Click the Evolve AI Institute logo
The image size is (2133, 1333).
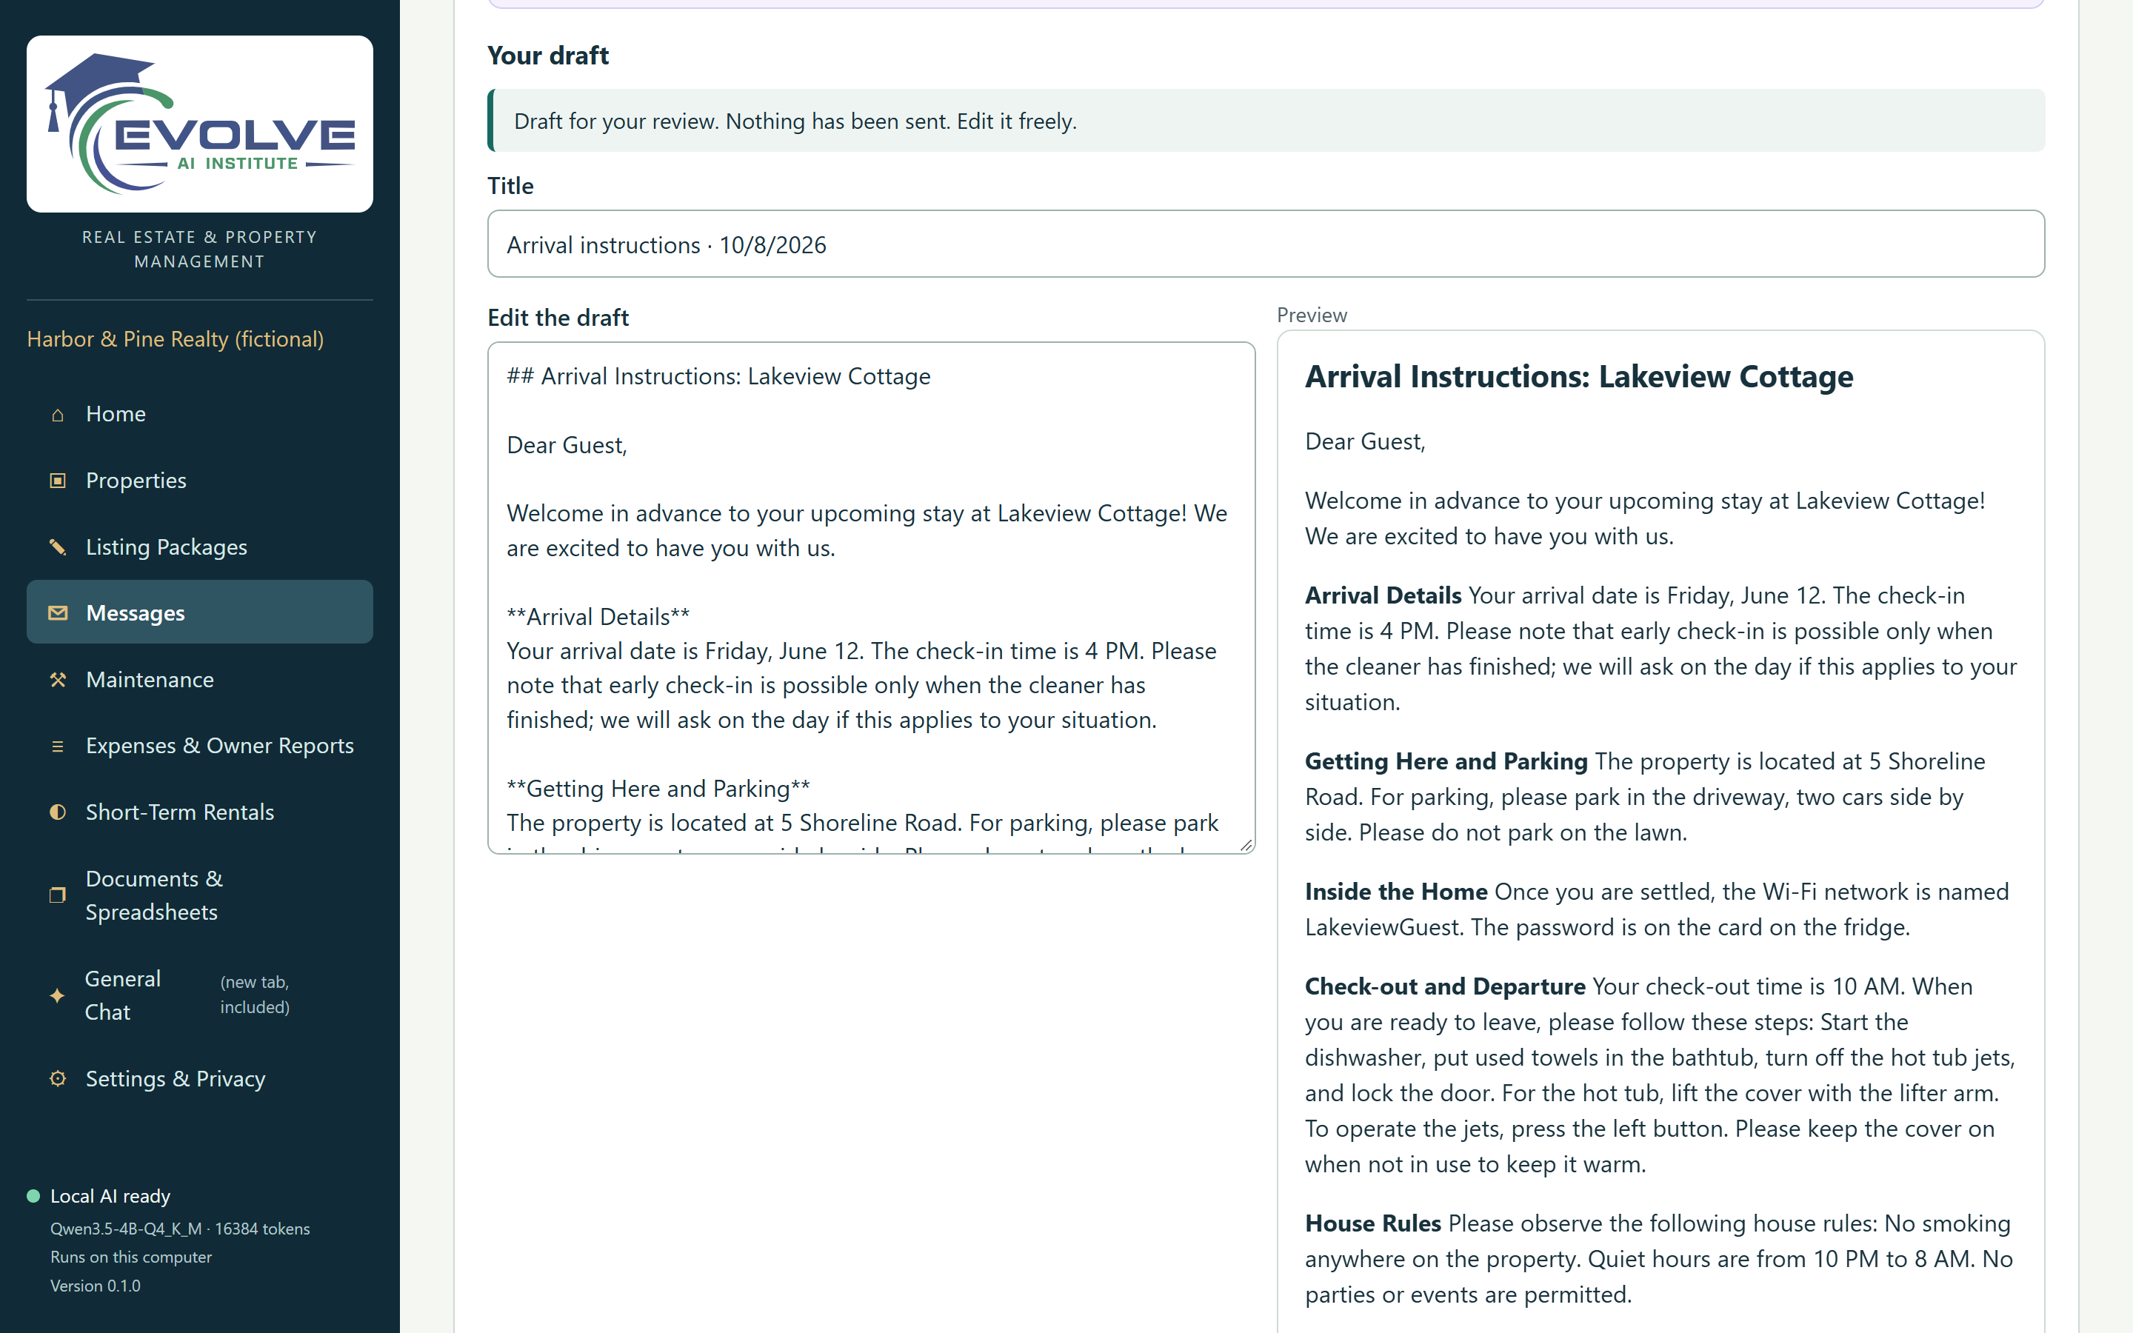pyautogui.click(x=200, y=124)
